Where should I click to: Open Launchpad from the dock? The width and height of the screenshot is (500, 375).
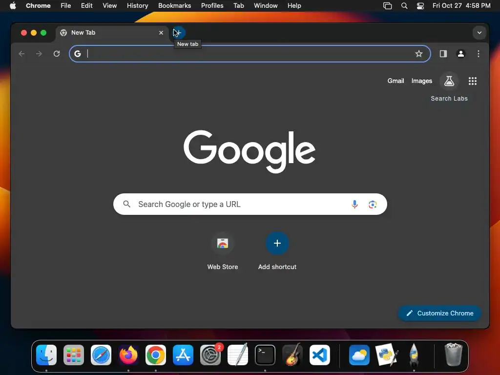[74, 355]
